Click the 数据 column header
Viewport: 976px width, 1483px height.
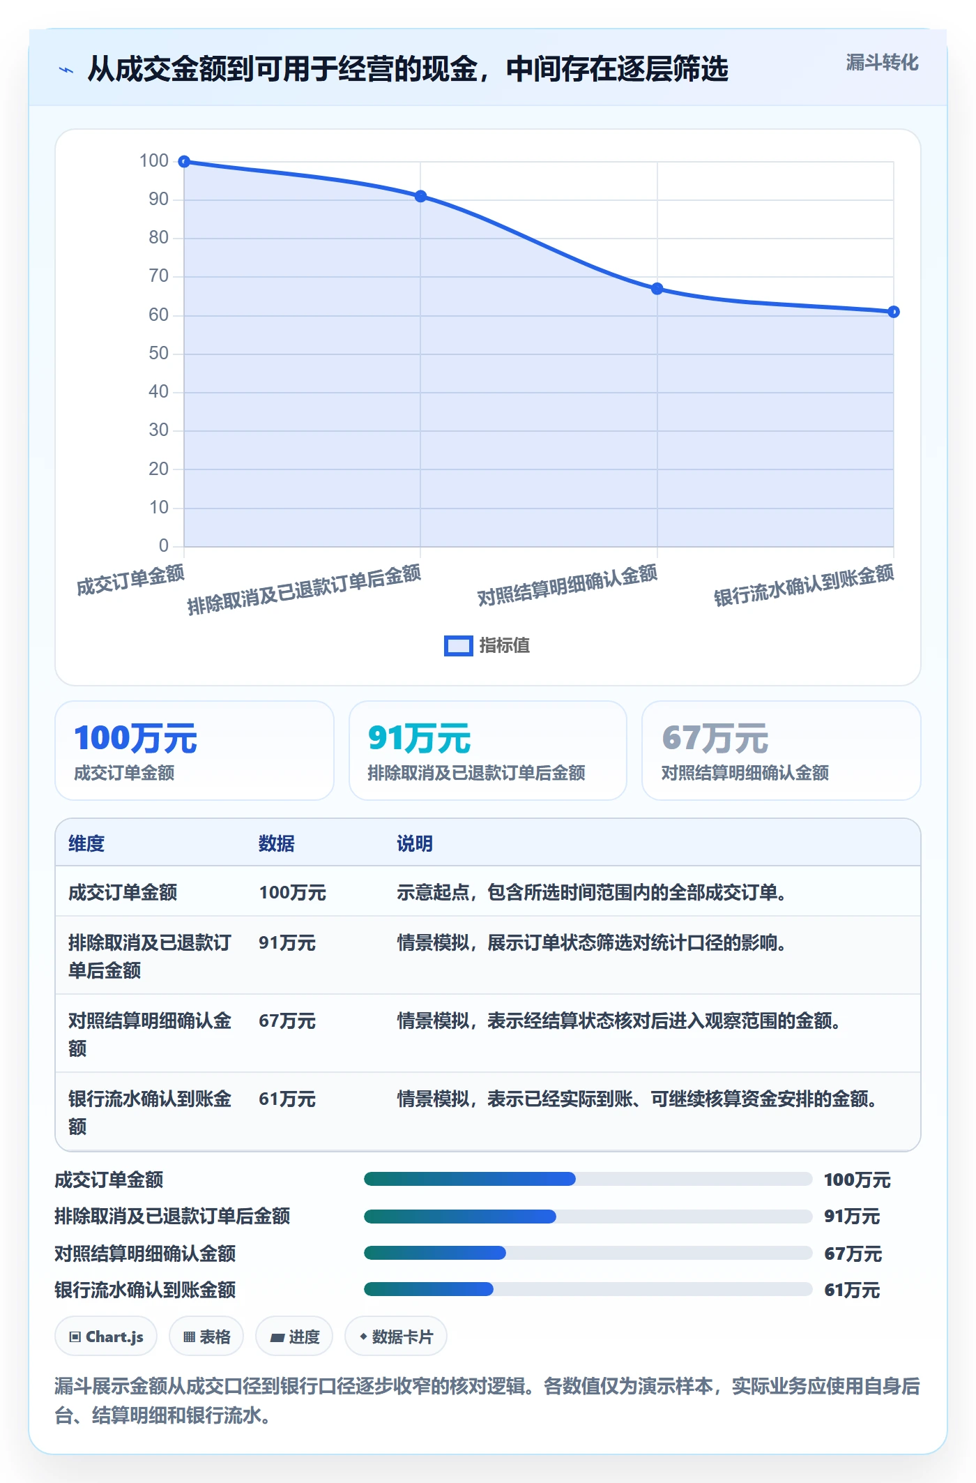coord(277,843)
